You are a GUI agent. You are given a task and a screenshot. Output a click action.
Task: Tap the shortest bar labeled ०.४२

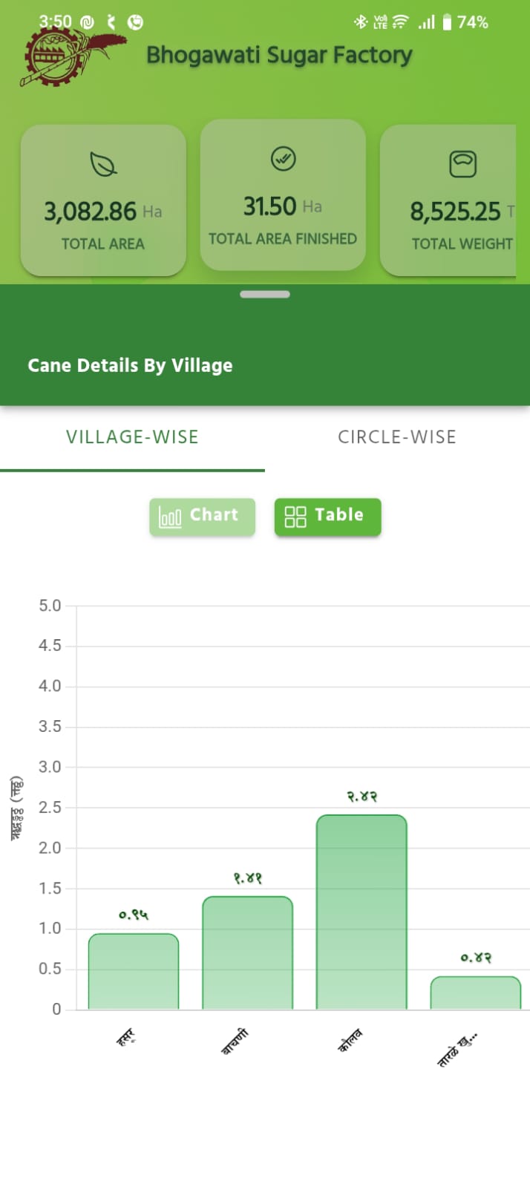click(x=476, y=993)
